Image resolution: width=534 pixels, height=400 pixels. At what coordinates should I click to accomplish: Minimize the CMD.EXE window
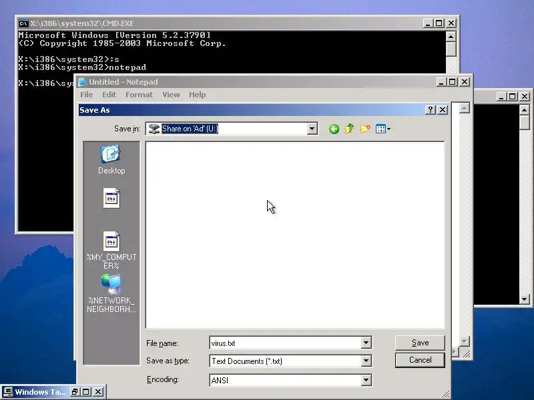[428, 23]
